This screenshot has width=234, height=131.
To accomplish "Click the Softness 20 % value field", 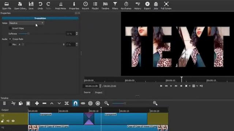I will pyautogui.click(x=71, y=34).
